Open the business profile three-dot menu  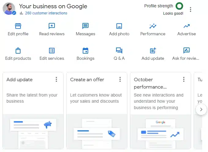point(191,9)
